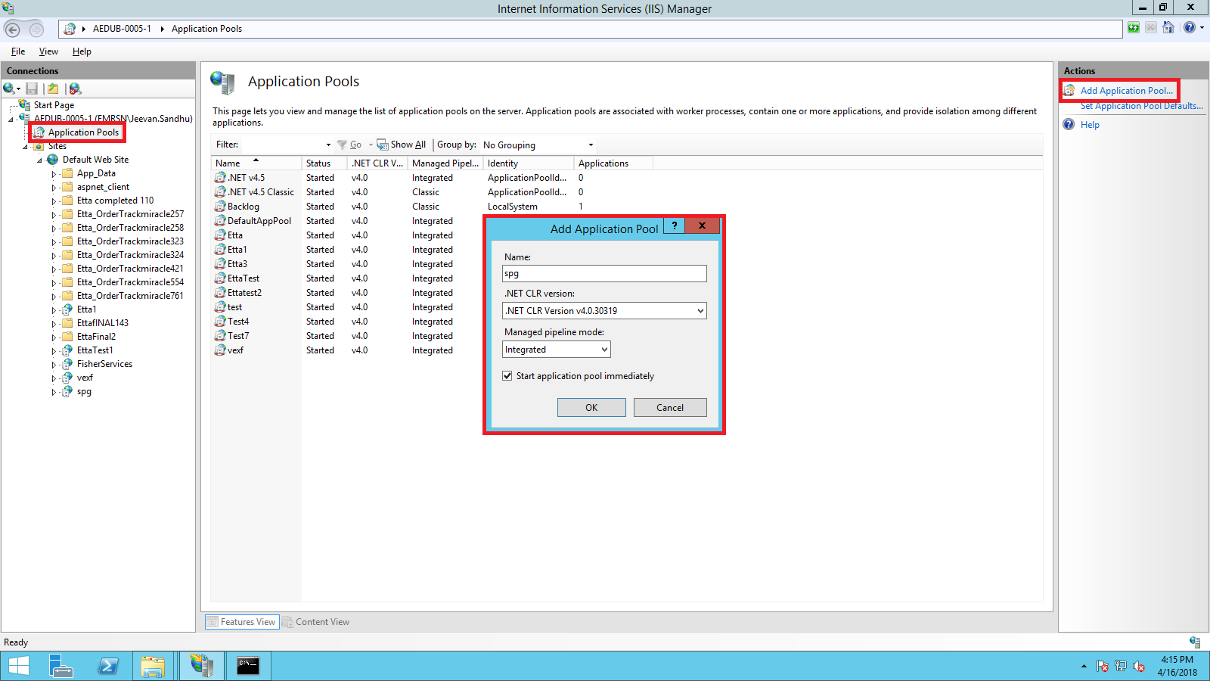
Task: Open the View menu
Action: 48,51
